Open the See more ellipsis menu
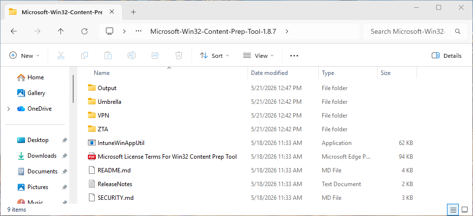The image size is (473, 216). 294,56
